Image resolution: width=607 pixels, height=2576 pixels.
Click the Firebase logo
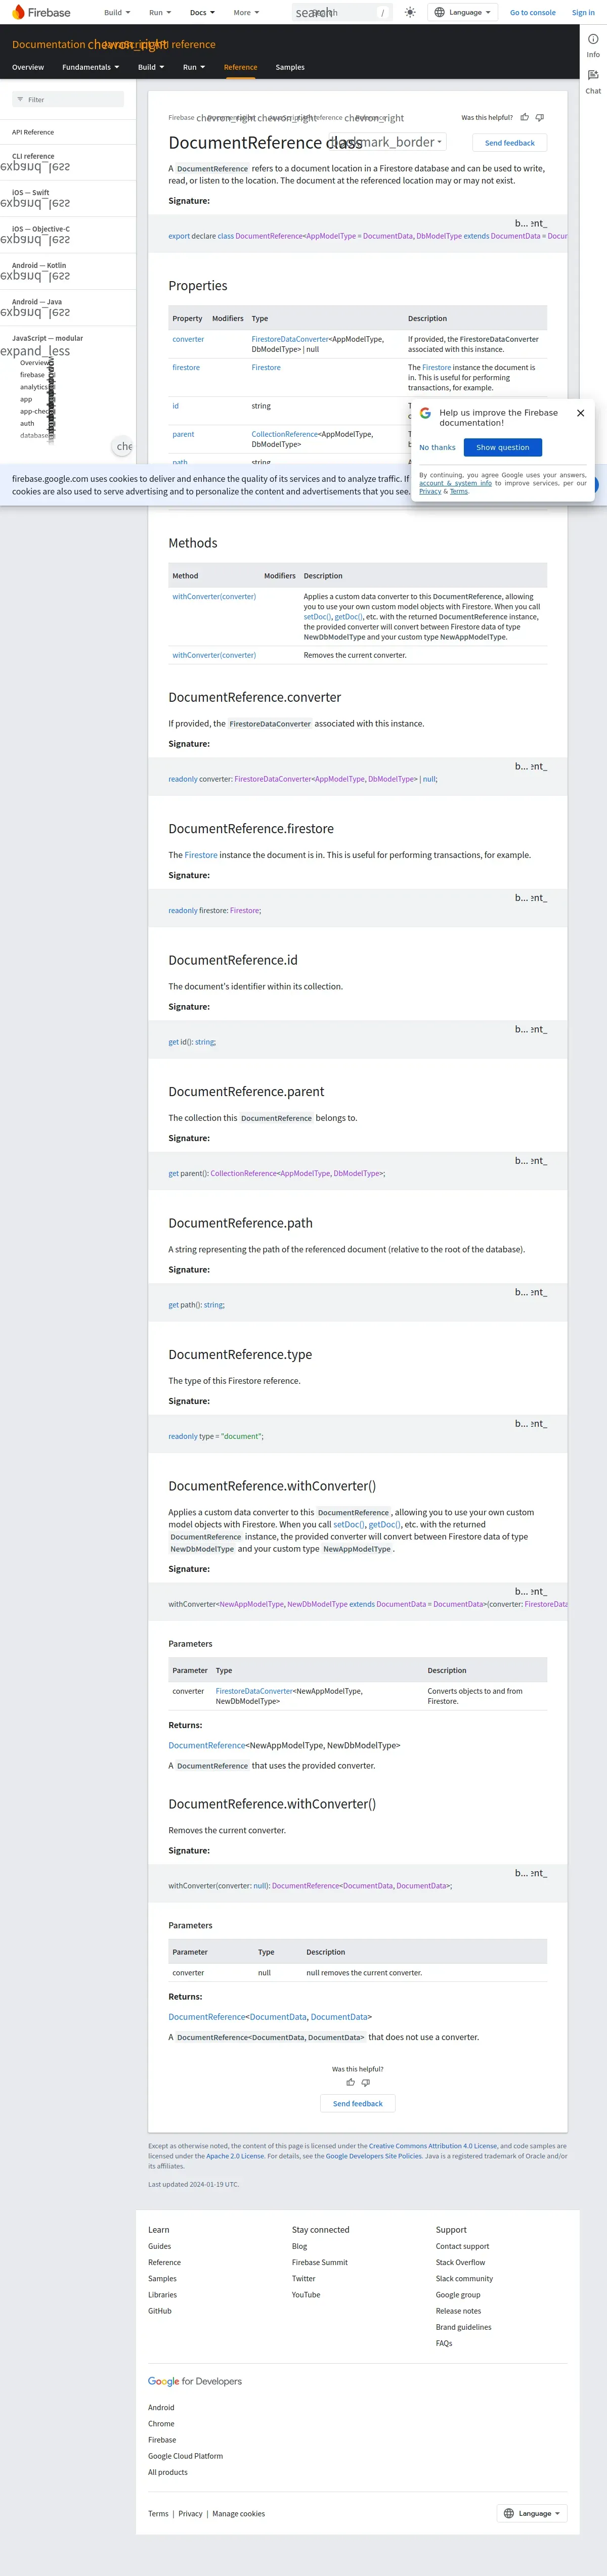coord(41,13)
